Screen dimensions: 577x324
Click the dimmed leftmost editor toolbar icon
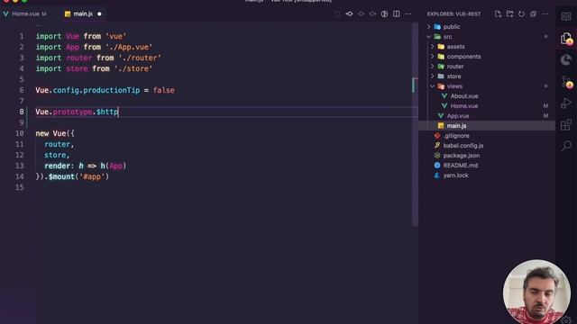(x=337, y=14)
